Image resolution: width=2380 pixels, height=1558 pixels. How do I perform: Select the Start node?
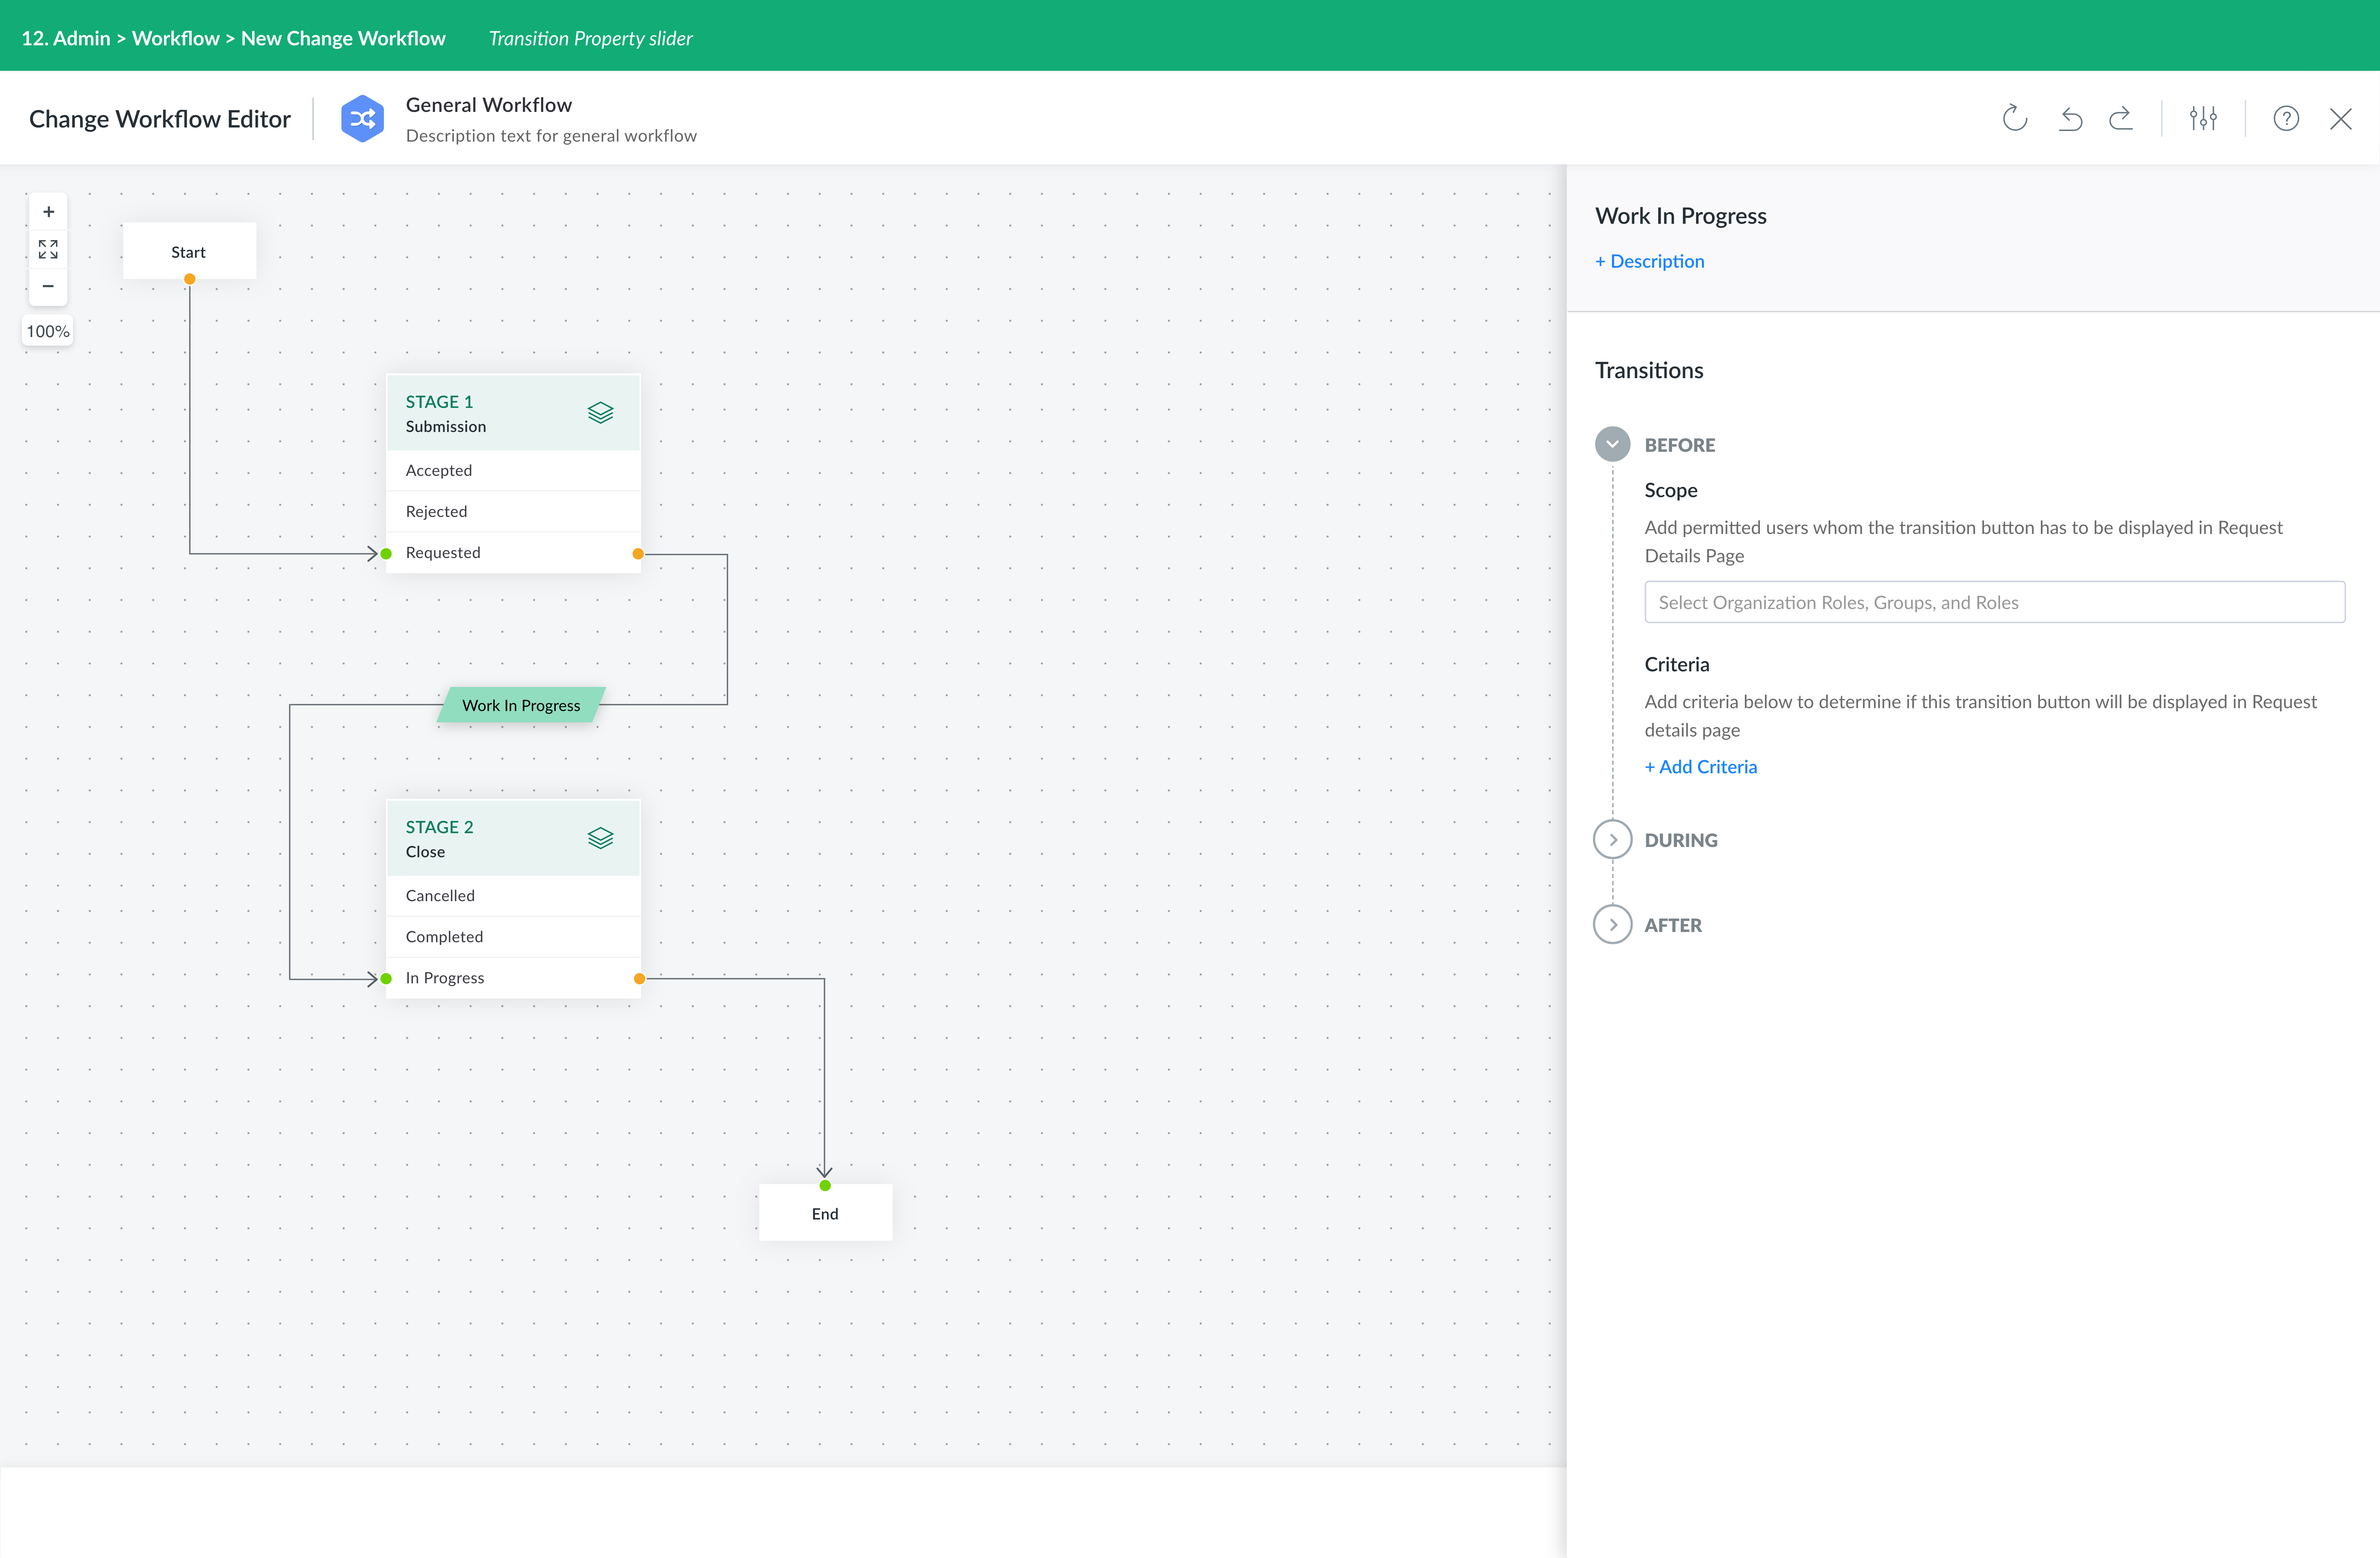pyautogui.click(x=189, y=251)
